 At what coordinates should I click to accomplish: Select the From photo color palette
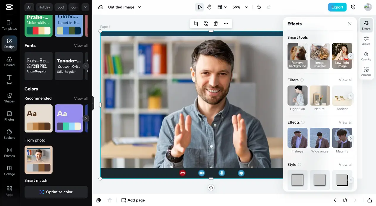pos(38,160)
